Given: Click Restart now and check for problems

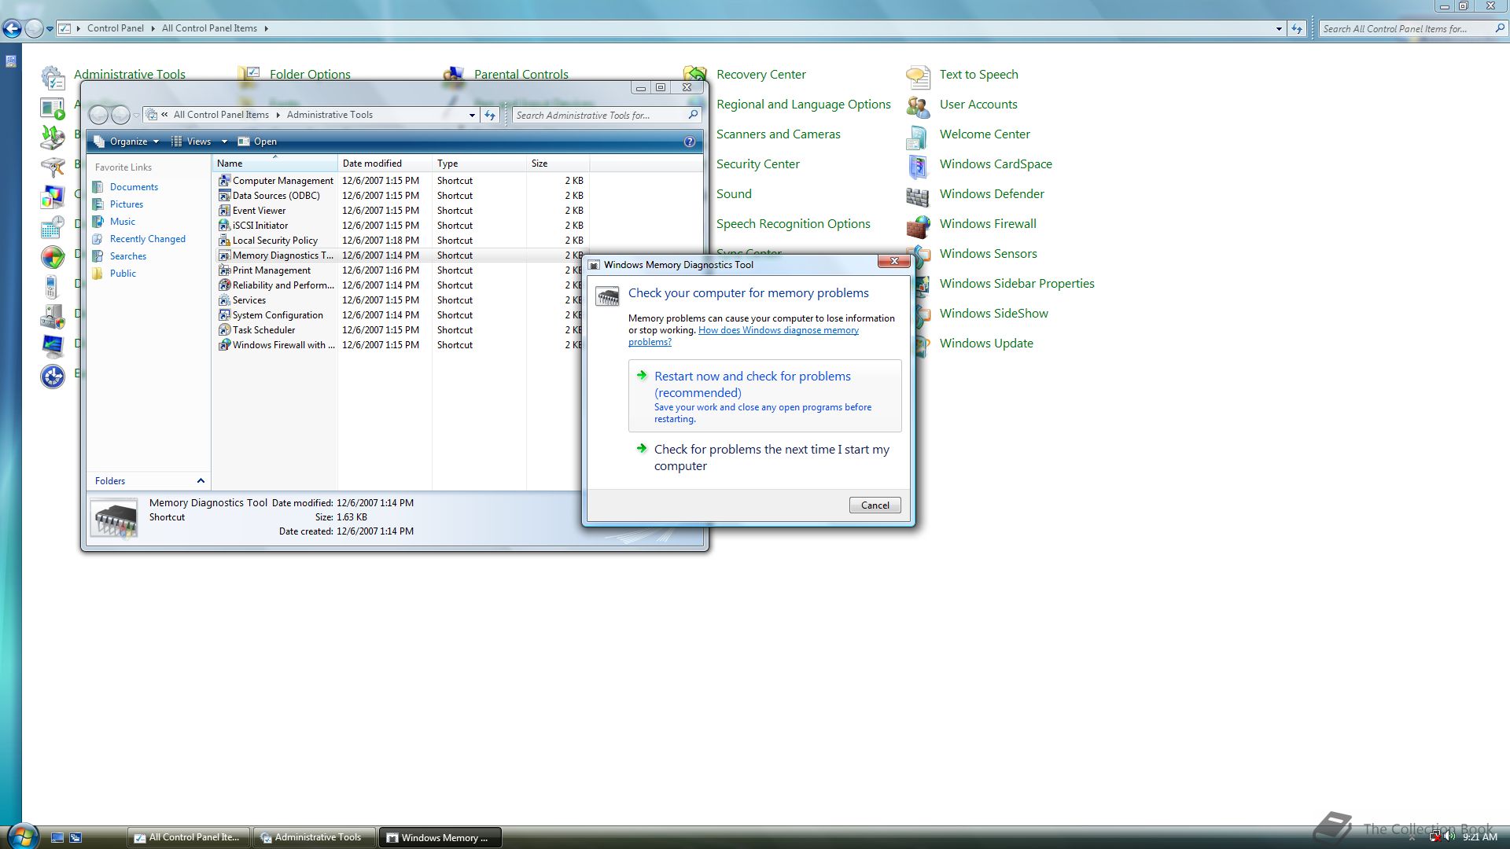Looking at the screenshot, I should [x=764, y=396].
